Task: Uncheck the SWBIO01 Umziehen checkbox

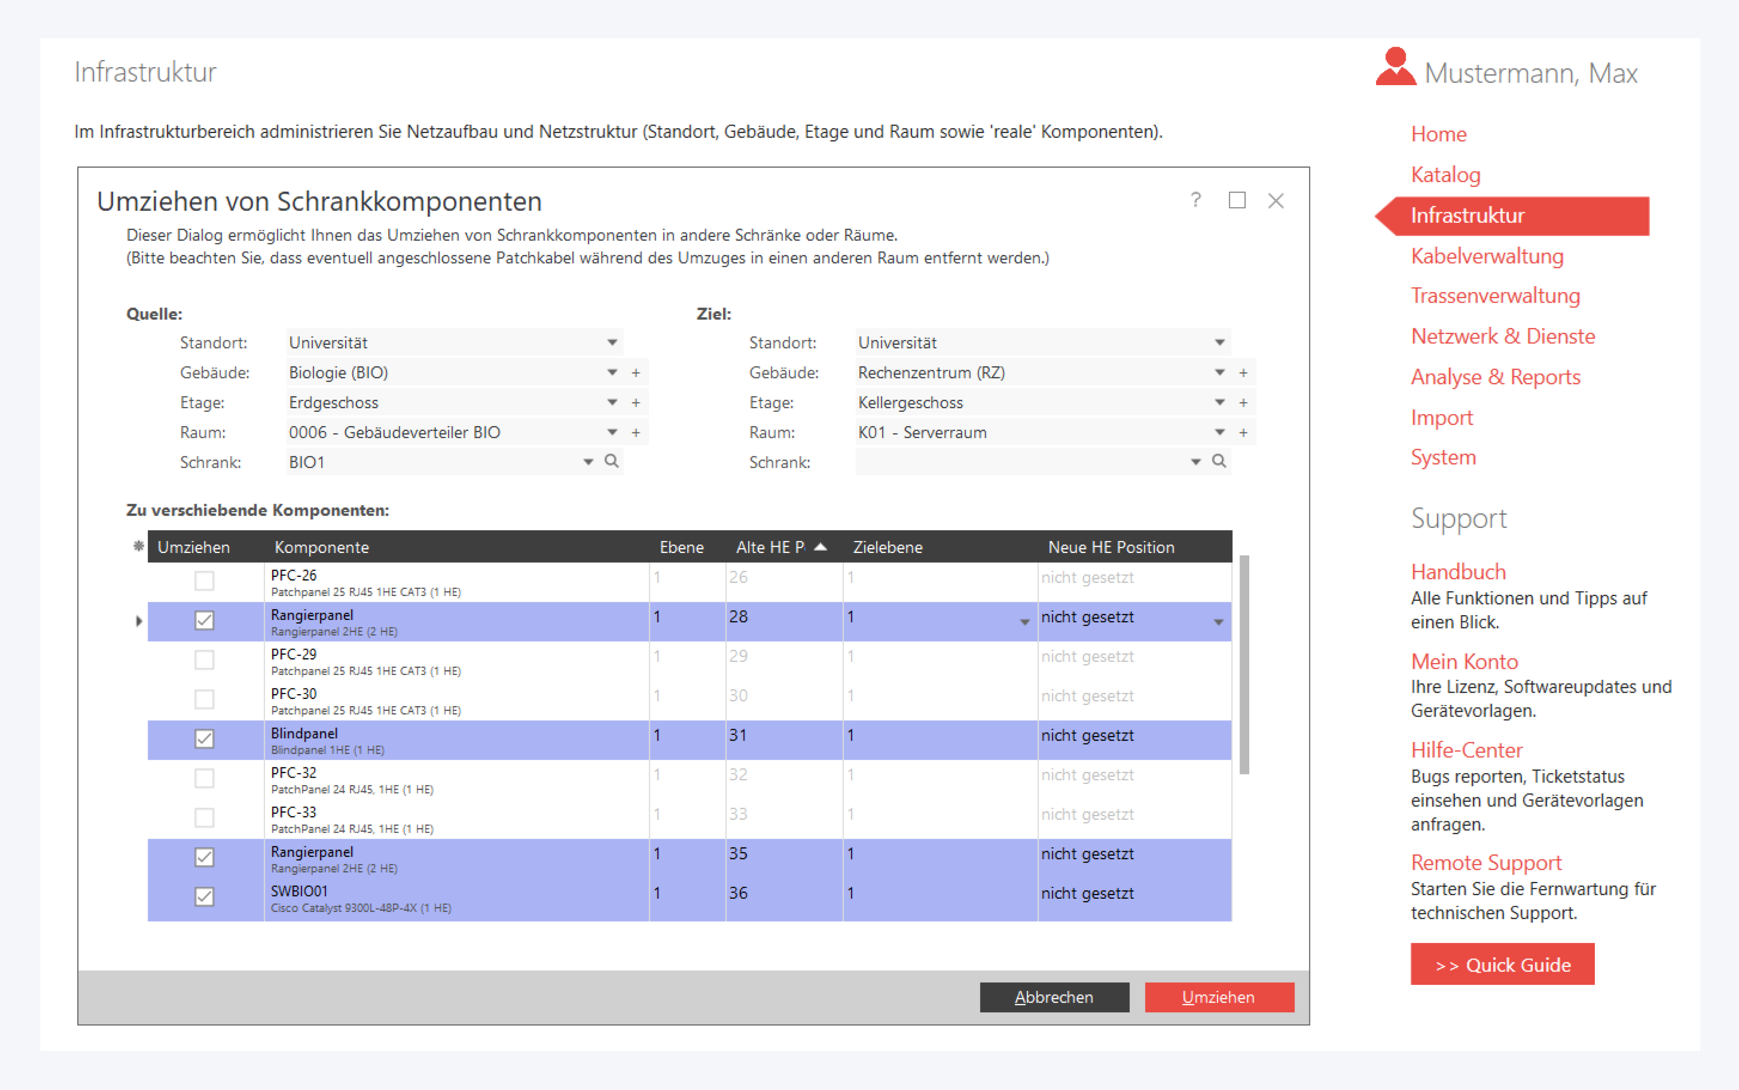Action: pos(205,896)
